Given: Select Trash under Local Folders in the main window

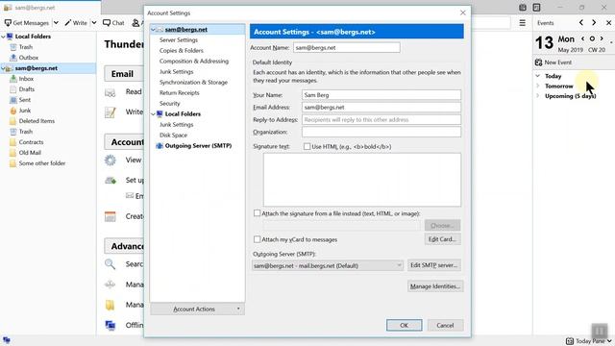Looking at the screenshot, I should (x=26, y=47).
